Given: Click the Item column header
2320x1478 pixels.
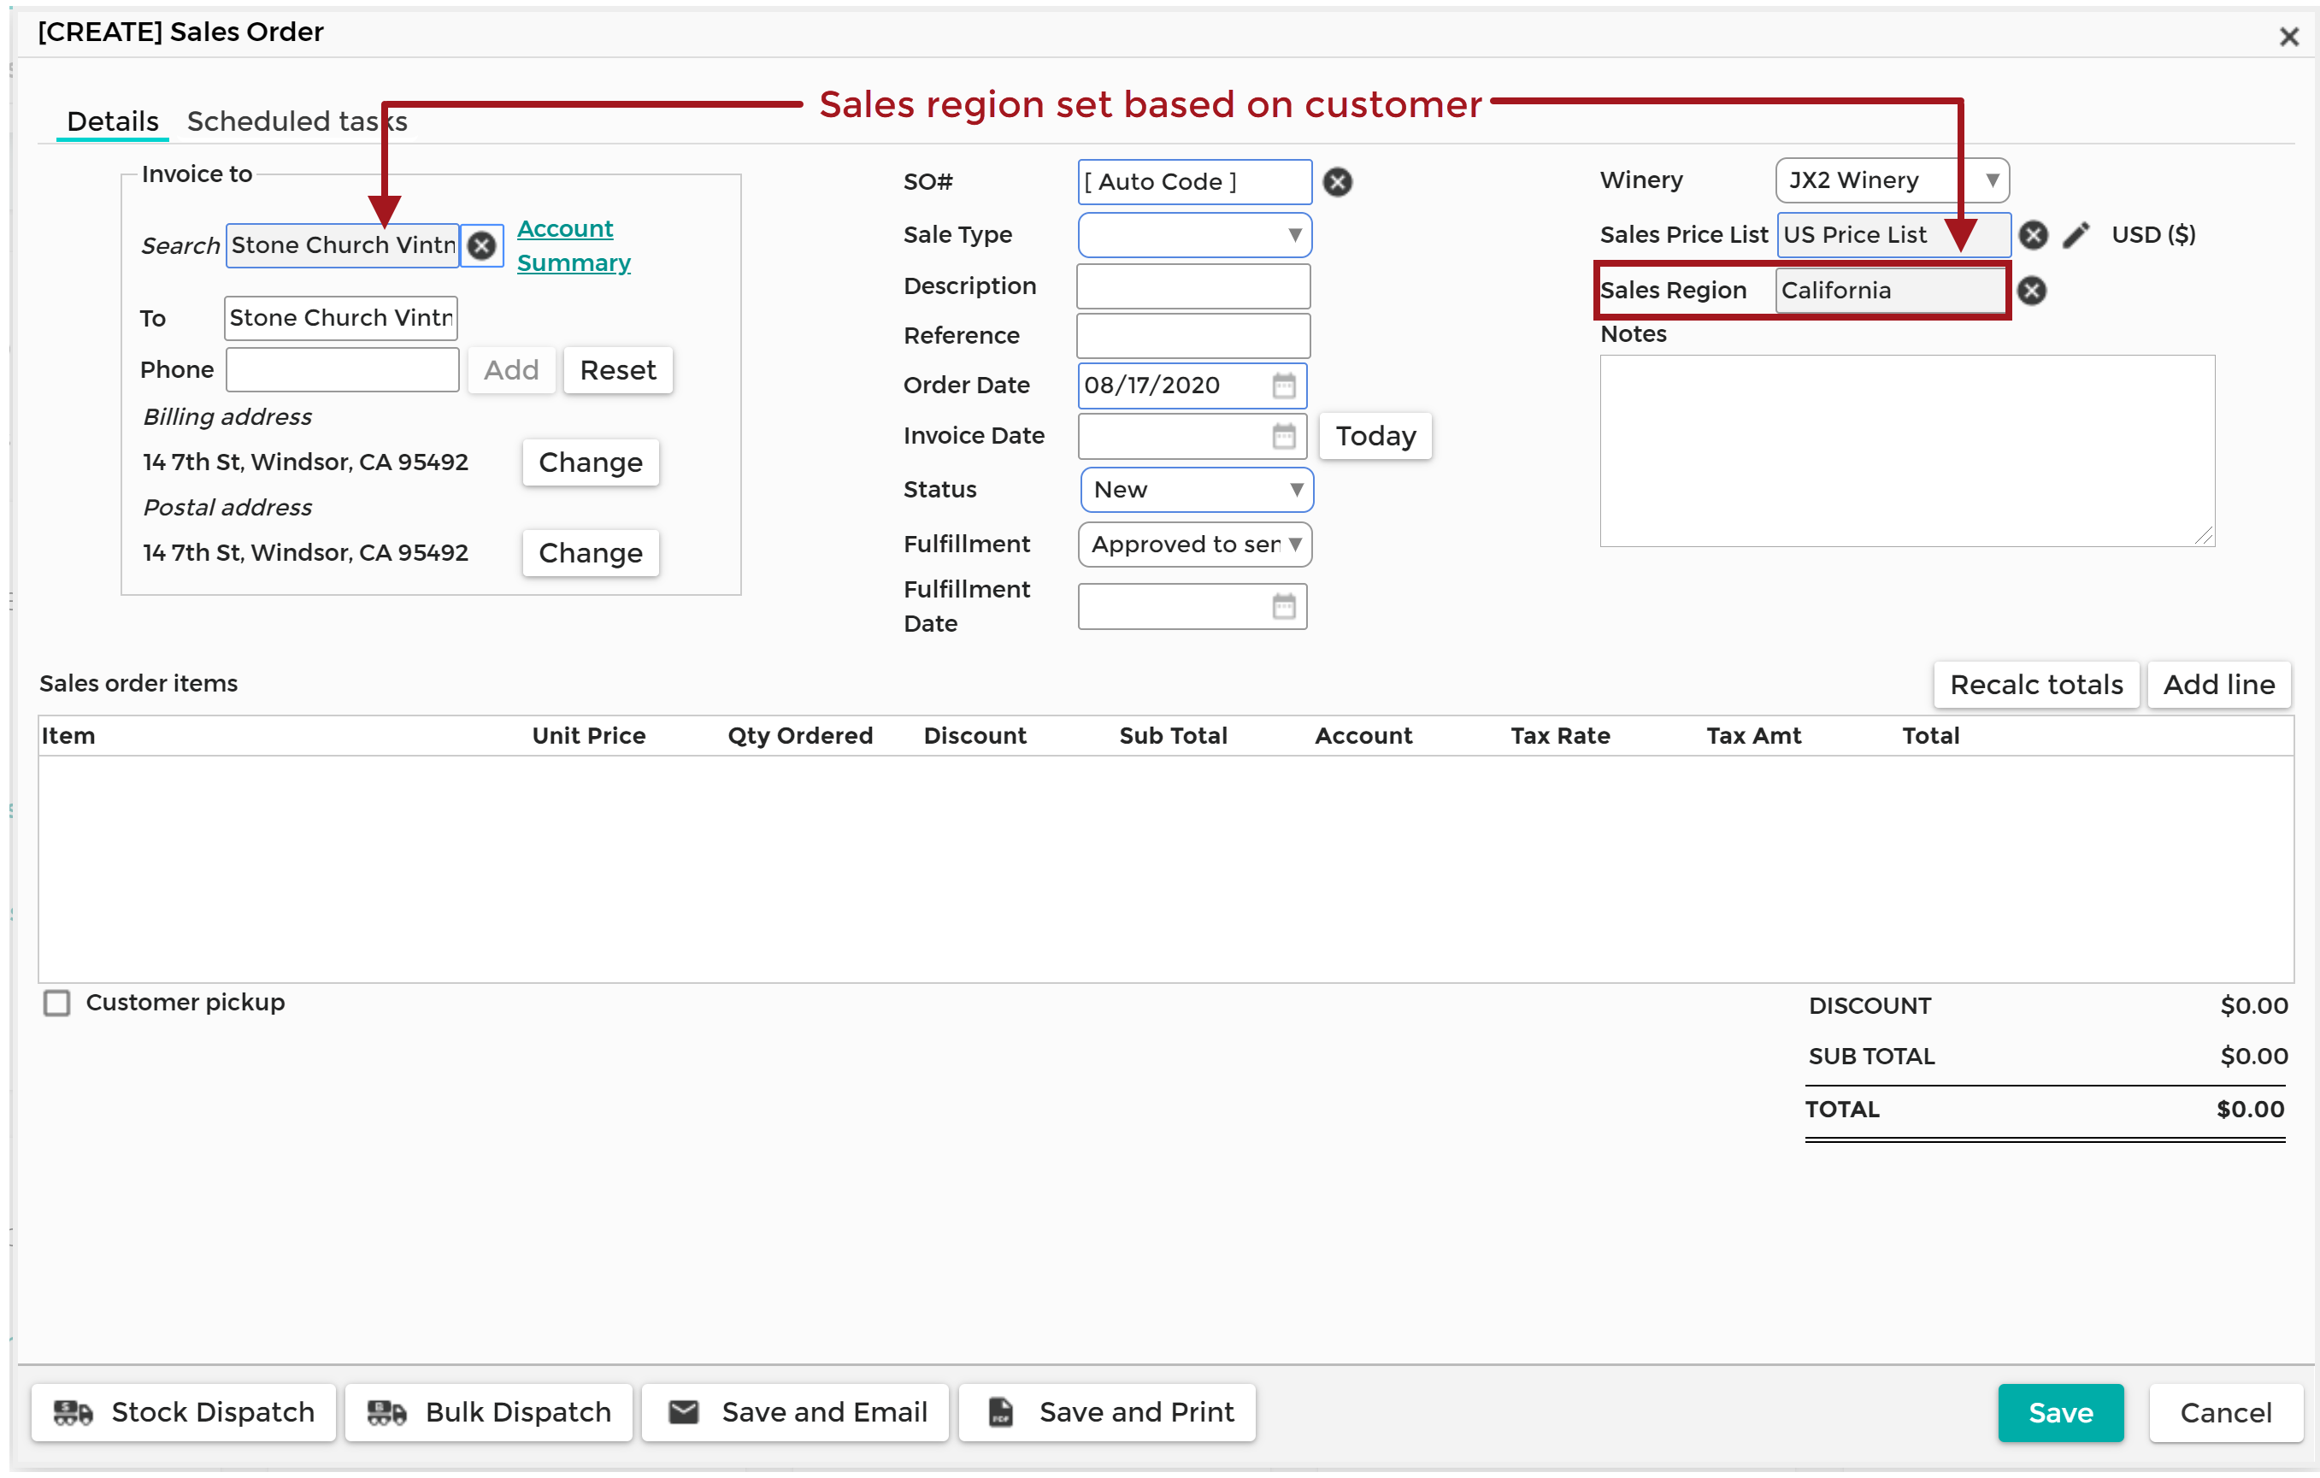Looking at the screenshot, I should [x=68, y=736].
